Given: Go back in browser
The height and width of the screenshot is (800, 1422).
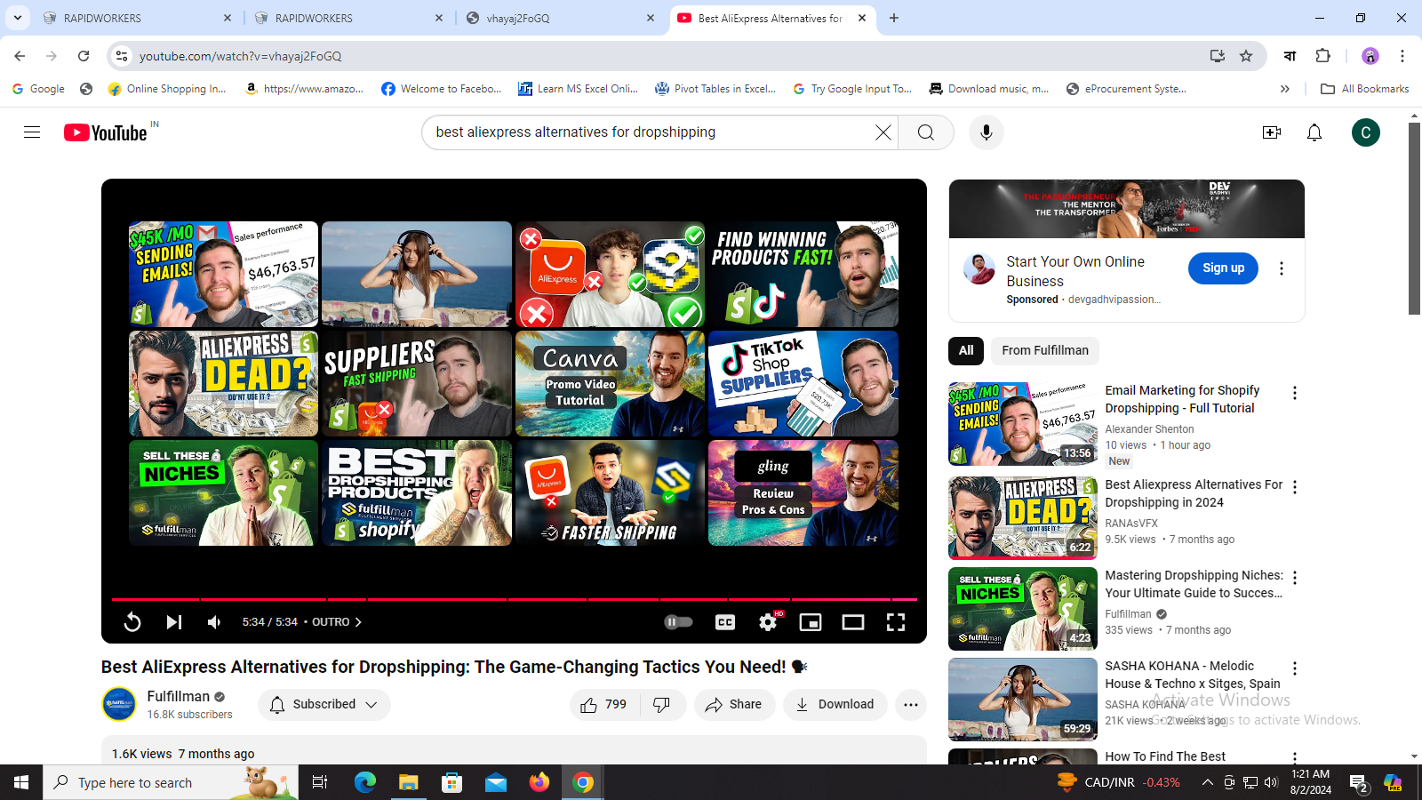Looking at the screenshot, I should click(x=20, y=56).
